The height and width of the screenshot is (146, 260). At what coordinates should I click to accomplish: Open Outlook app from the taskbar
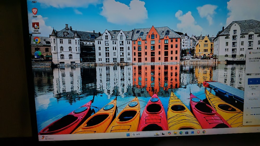point(192,133)
